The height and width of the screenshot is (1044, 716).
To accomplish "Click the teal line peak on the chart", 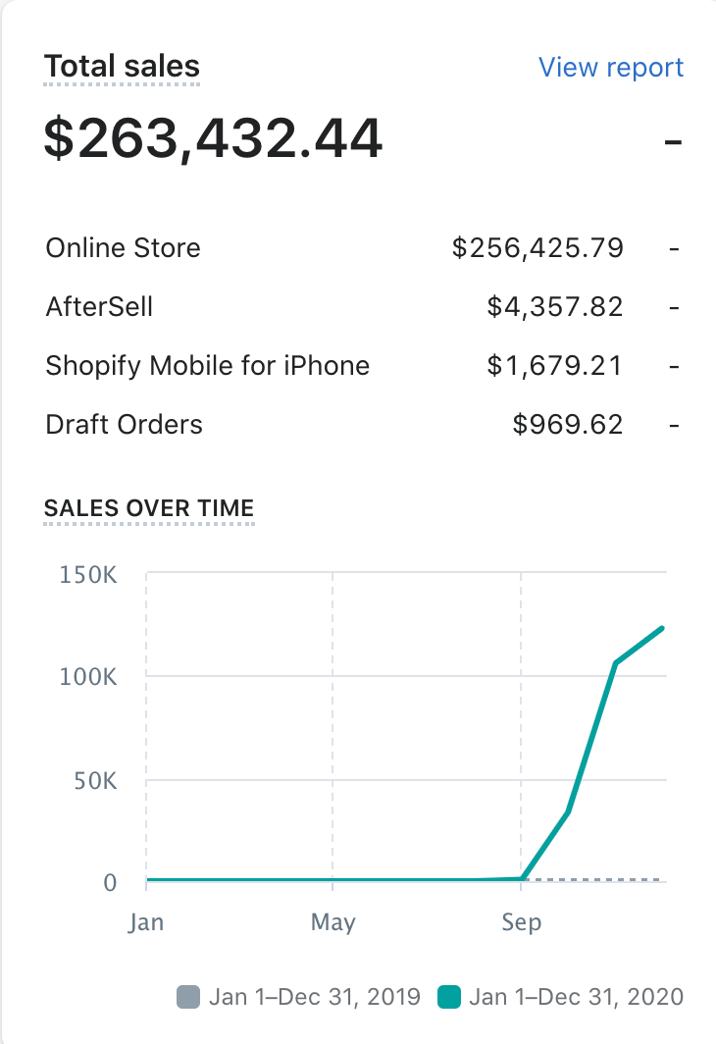I will click(x=663, y=628).
